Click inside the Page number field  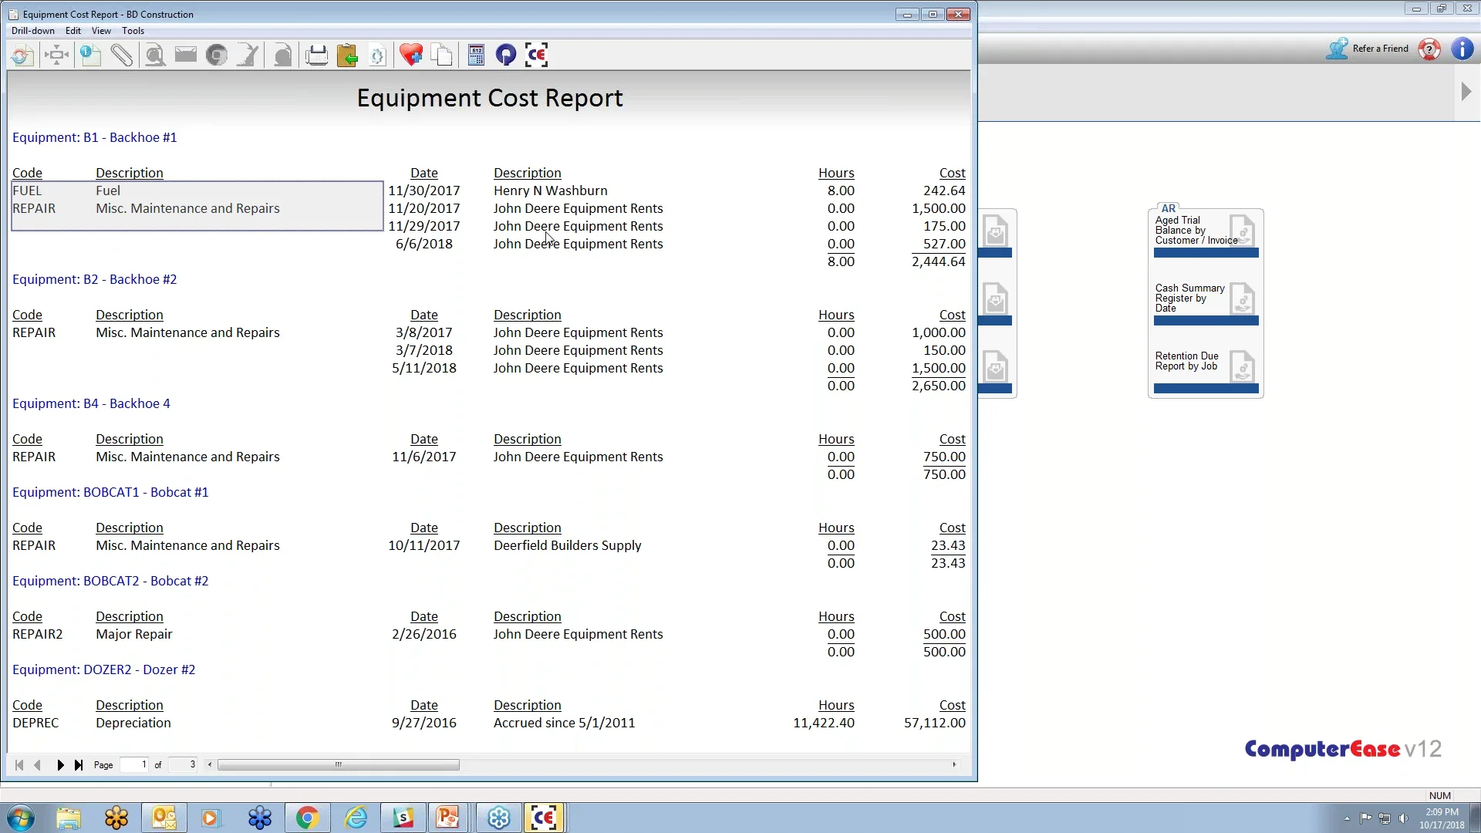pos(137,764)
